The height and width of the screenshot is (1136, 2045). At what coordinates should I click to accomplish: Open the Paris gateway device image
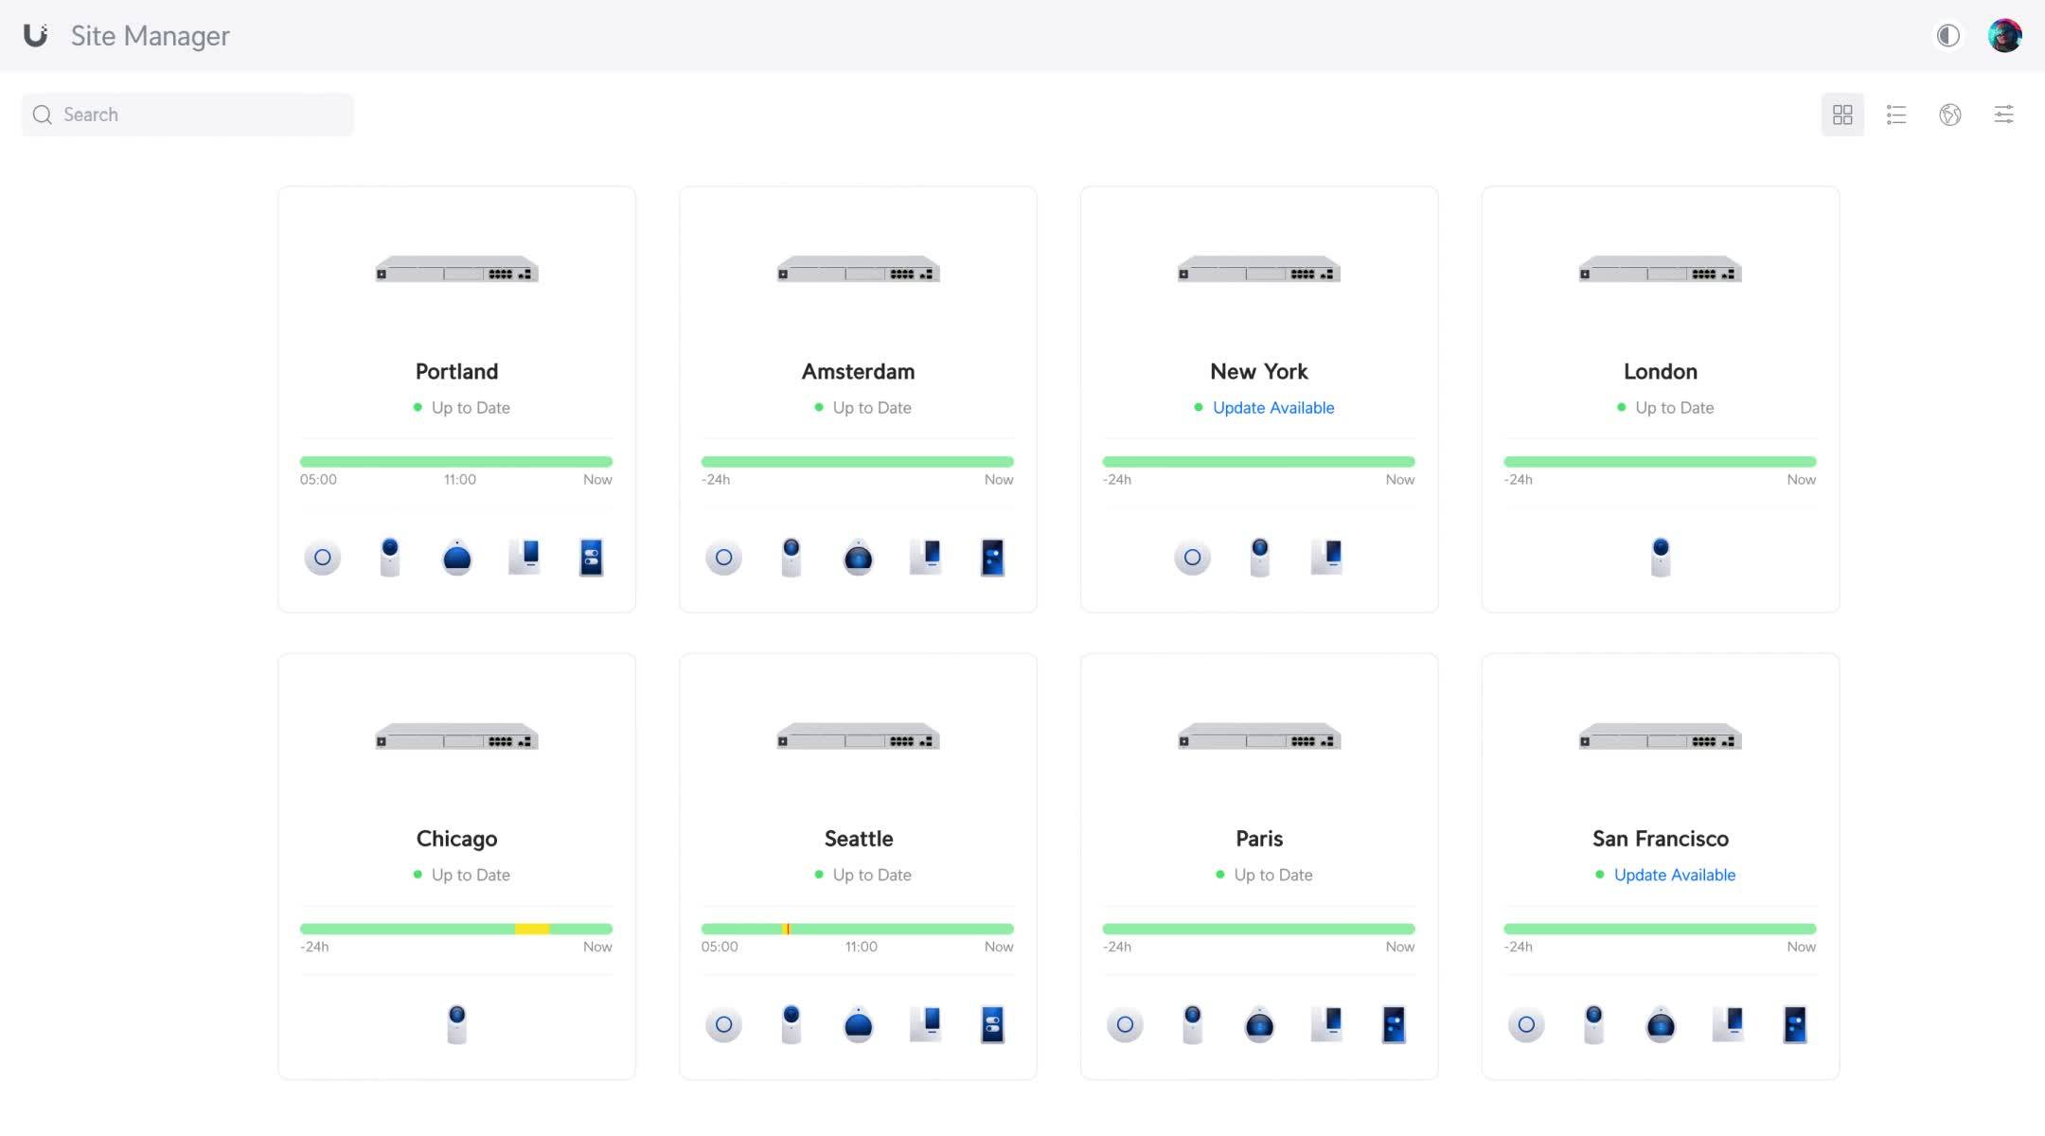(x=1258, y=737)
